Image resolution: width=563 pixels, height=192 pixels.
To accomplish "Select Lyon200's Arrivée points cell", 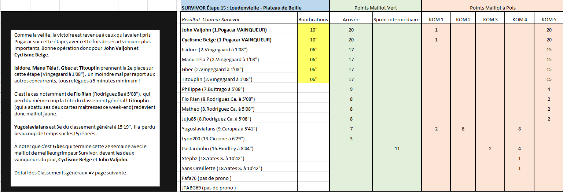I will pos(351,139).
